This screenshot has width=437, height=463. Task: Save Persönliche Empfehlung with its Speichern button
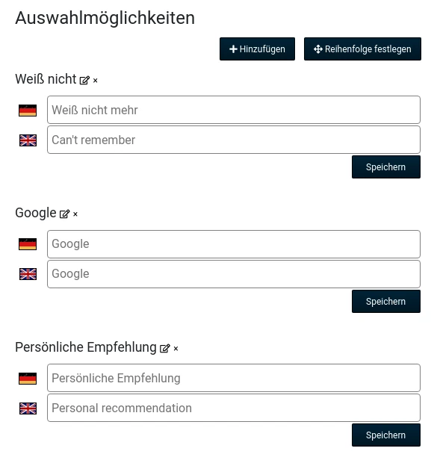[386, 435]
